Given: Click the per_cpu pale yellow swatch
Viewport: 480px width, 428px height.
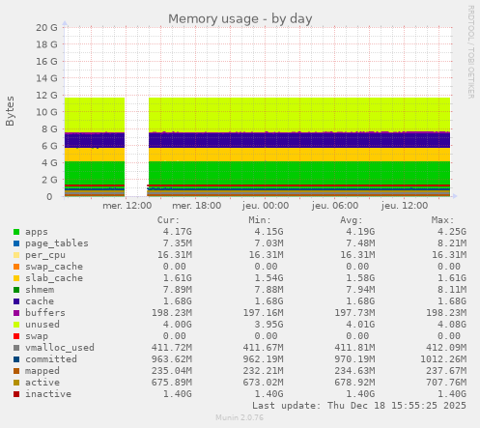Looking at the screenshot, I should [16, 255].
